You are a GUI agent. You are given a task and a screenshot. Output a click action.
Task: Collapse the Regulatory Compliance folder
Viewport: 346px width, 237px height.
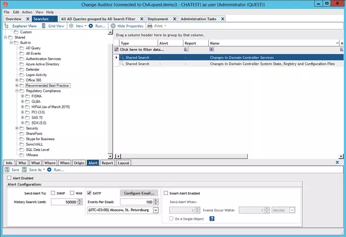pyautogui.click(x=17, y=91)
